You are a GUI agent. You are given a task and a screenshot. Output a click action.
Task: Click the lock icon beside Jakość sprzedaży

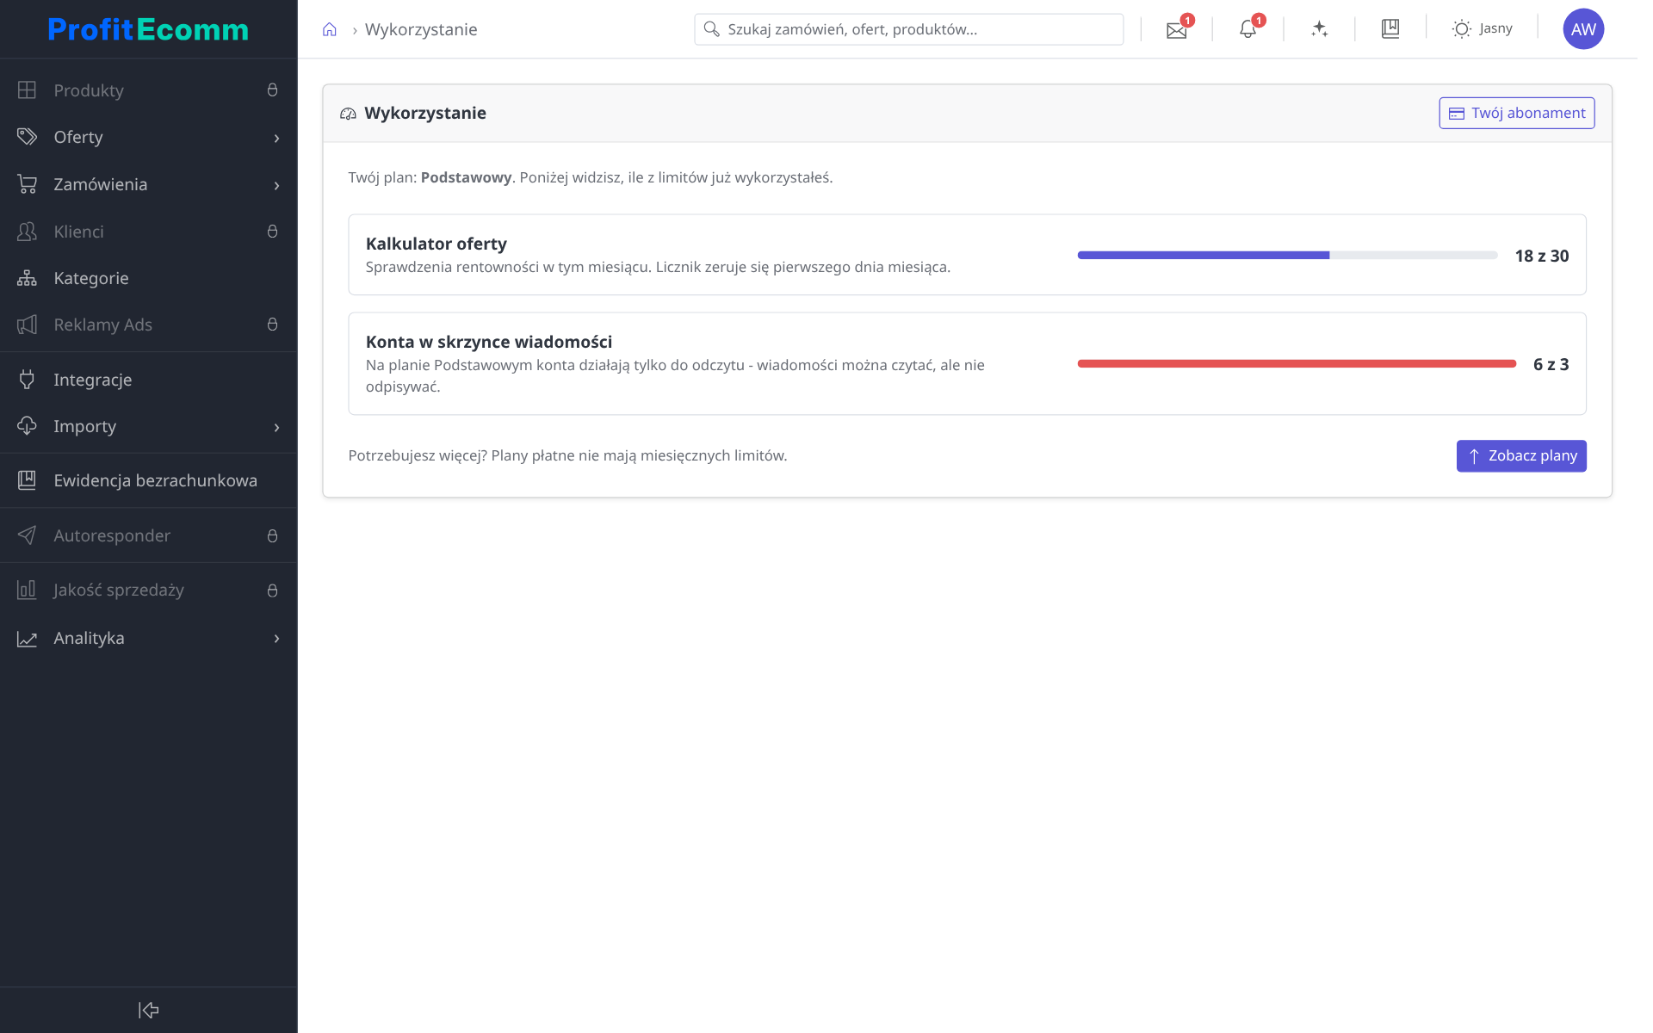[x=272, y=591]
